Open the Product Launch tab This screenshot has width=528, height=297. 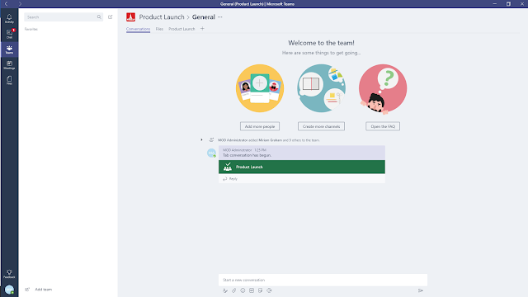point(181,29)
